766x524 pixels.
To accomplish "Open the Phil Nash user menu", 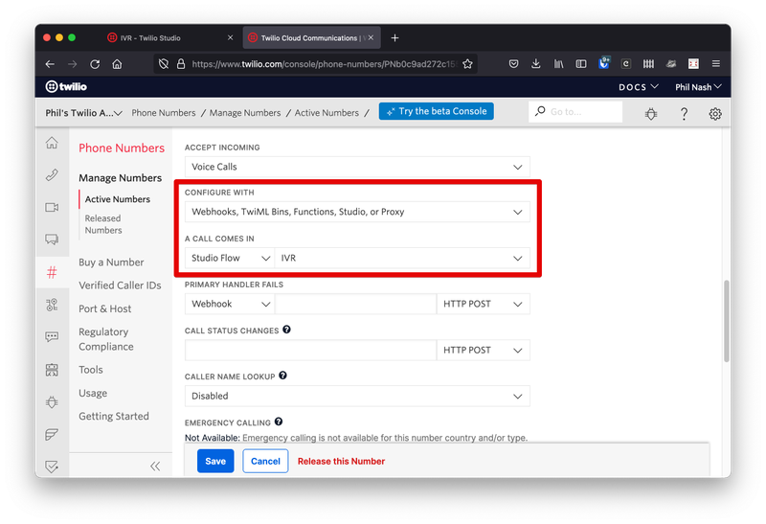I will click(x=698, y=87).
